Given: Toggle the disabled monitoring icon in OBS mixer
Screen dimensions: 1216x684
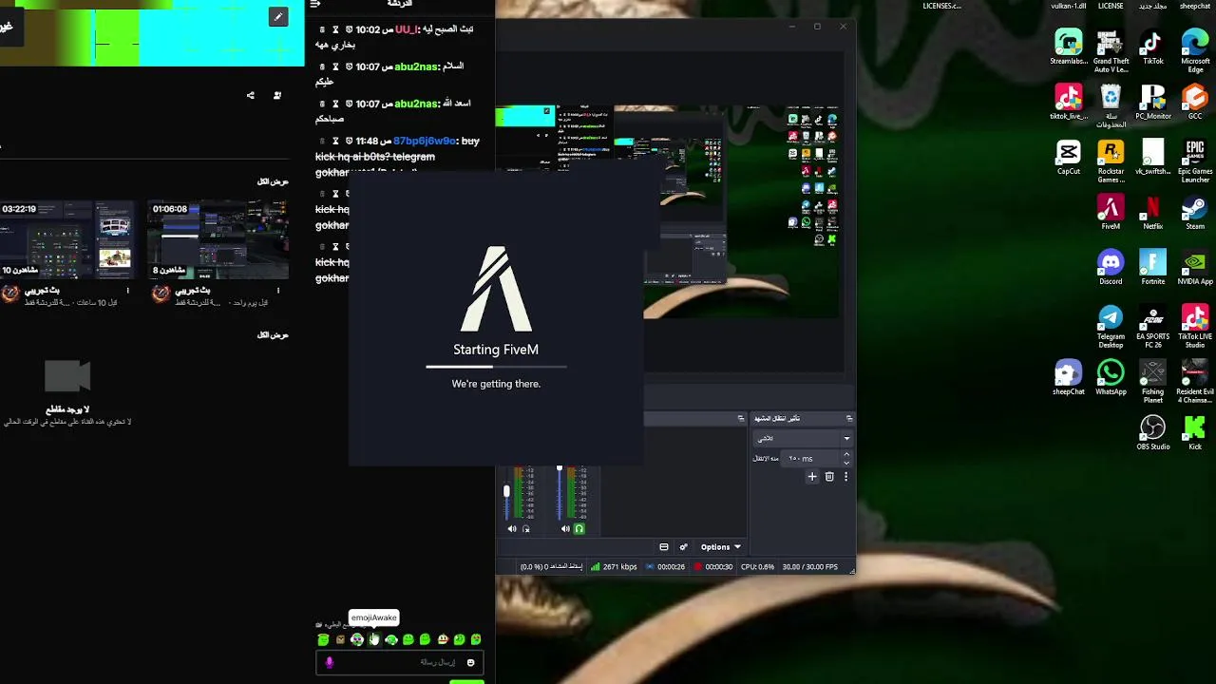Looking at the screenshot, I should point(526,529).
